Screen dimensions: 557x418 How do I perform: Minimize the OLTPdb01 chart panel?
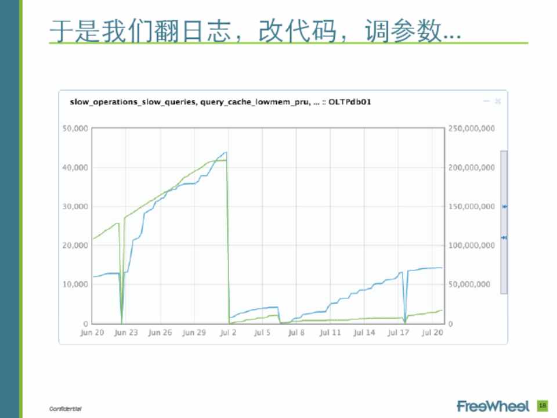coord(486,102)
